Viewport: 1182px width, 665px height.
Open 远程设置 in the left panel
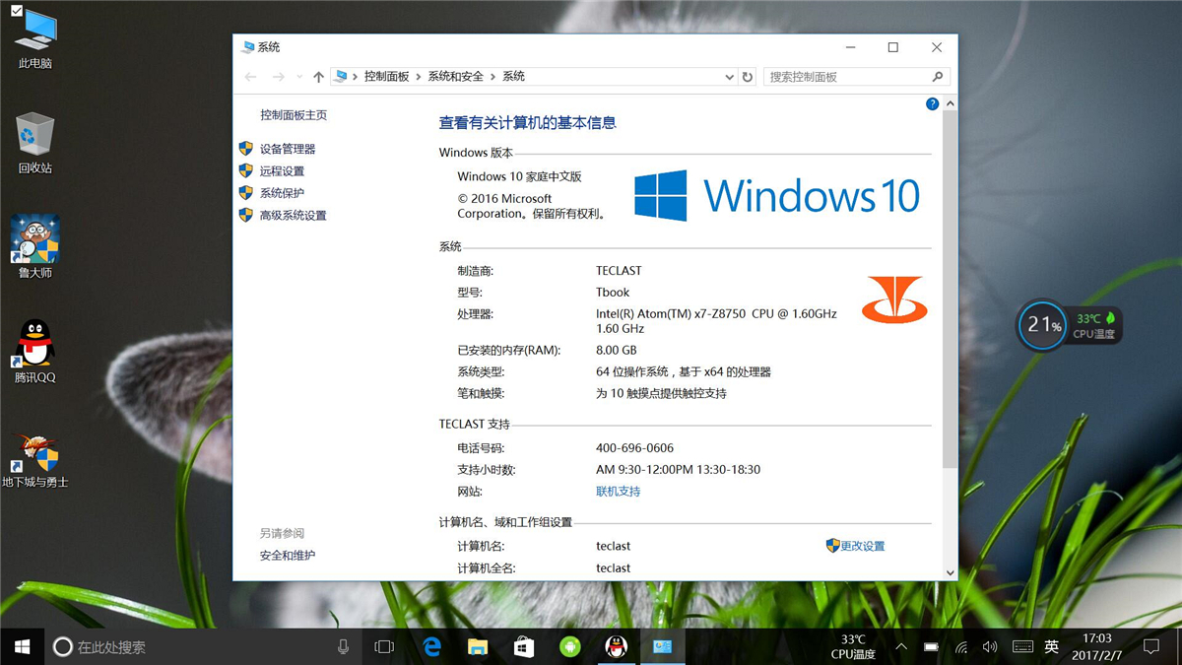pyautogui.click(x=283, y=170)
